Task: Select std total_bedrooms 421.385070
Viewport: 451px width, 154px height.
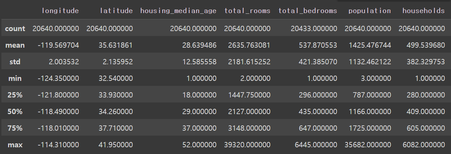Action: coord(318,62)
